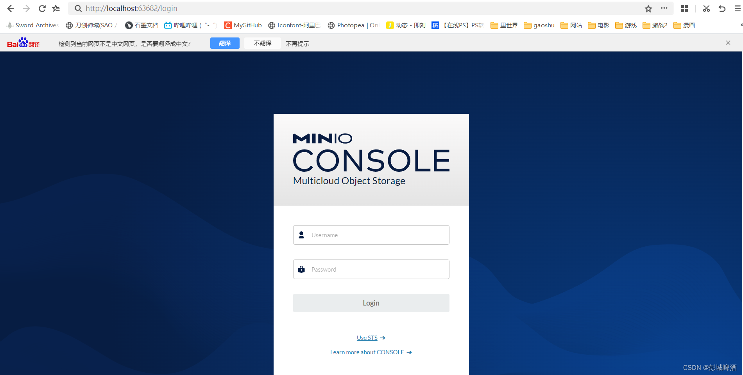
Task: Open the Sword Archives bookmark
Action: (x=32, y=25)
